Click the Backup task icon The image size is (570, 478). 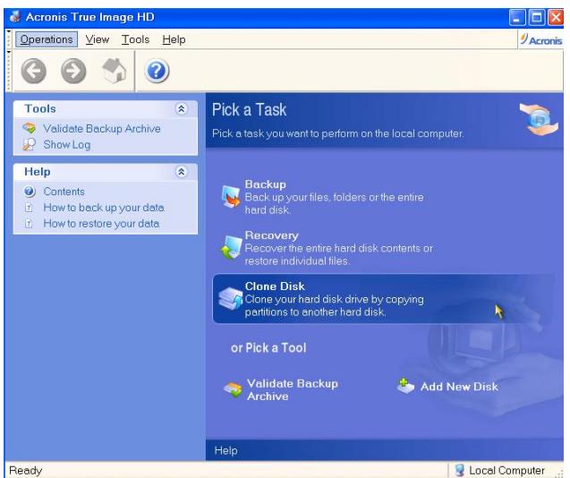pyautogui.click(x=231, y=197)
